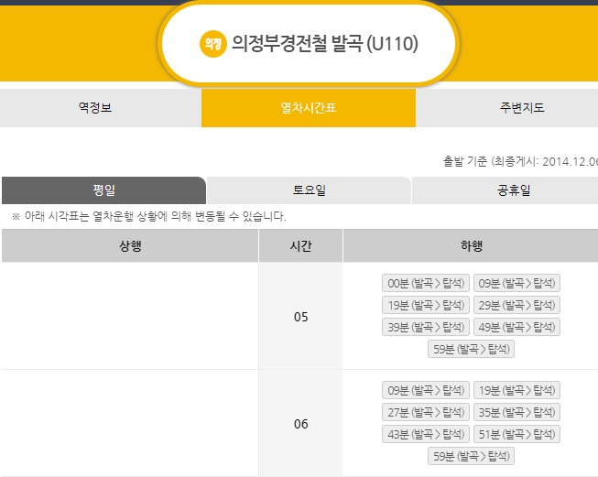598x477 pixels.
Task: Select the 35분 발곡>탑석 departure
Action: click(x=516, y=412)
